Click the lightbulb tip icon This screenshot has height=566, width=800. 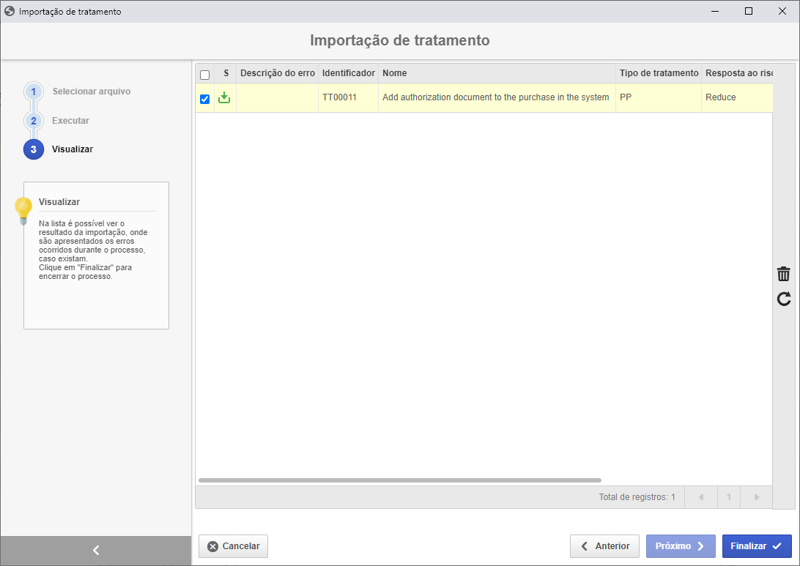pyautogui.click(x=23, y=211)
